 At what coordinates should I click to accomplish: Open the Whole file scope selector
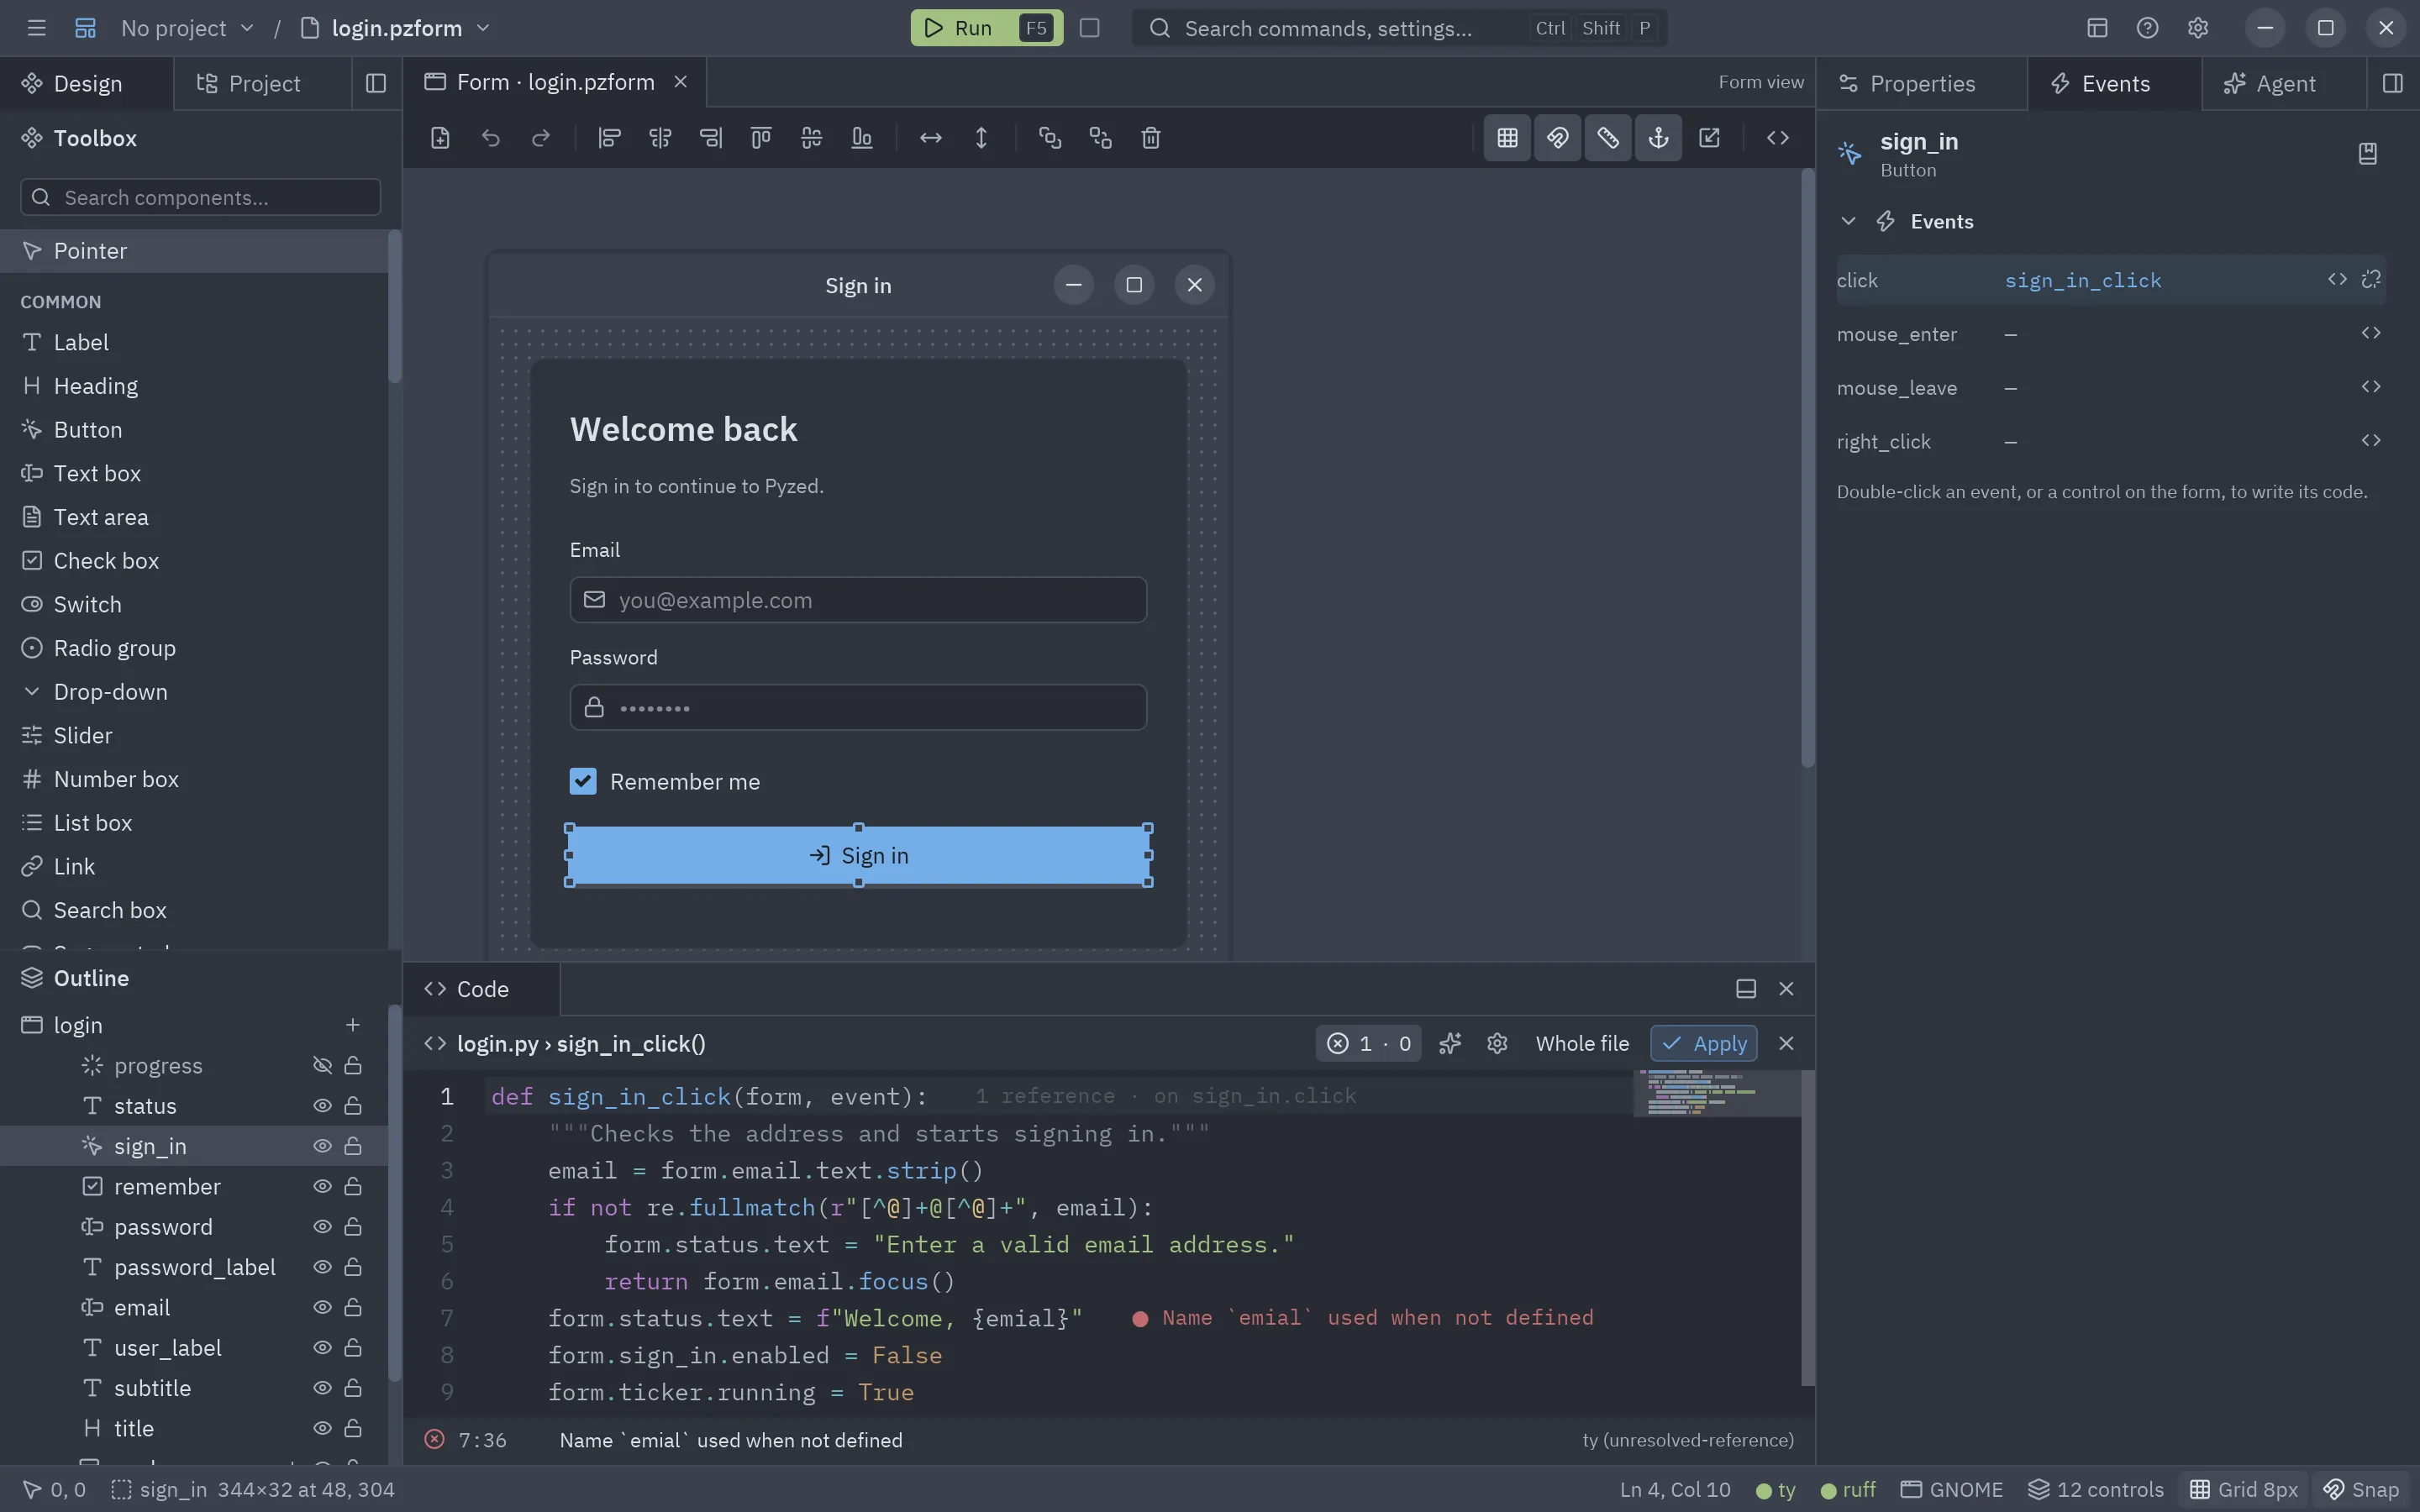(x=1582, y=1044)
